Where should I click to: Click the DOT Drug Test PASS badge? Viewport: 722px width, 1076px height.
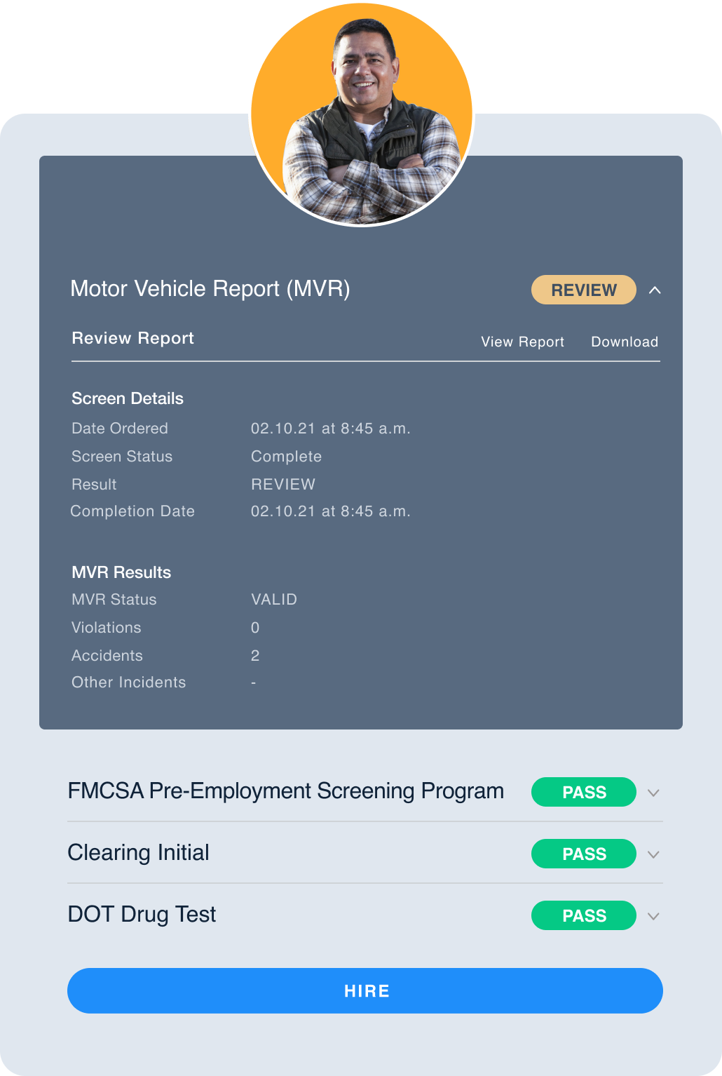click(x=584, y=915)
